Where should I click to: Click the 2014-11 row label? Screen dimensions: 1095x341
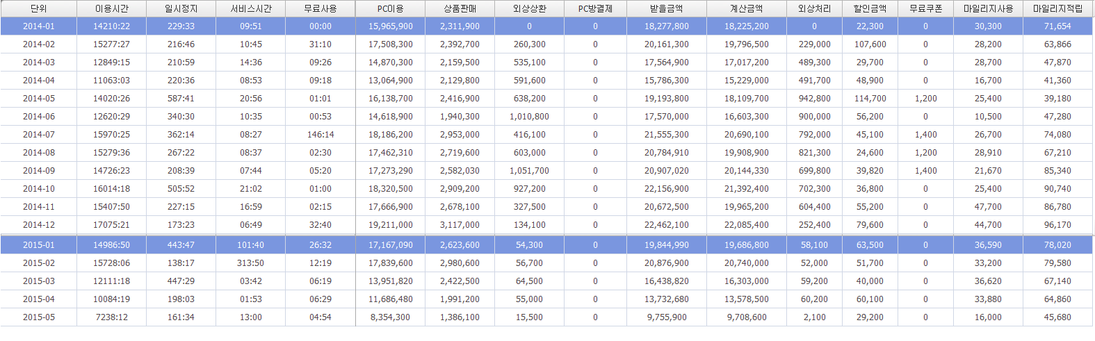[x=39, y=207]
